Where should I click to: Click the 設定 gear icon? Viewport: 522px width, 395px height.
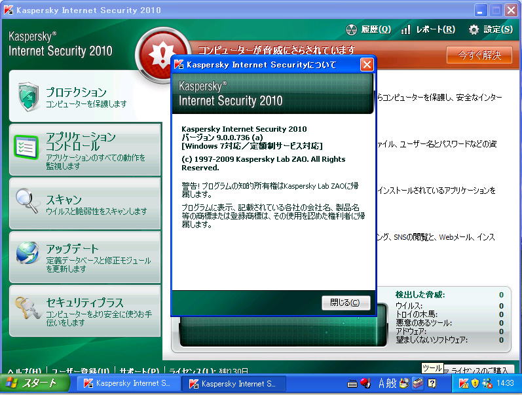(474, 29)
